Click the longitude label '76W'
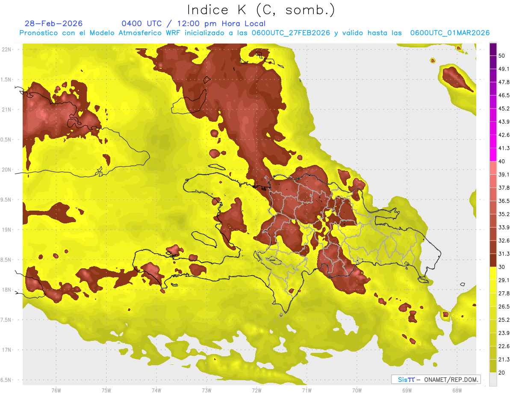This screenshot has height=396, width=513. pos(56,390)
